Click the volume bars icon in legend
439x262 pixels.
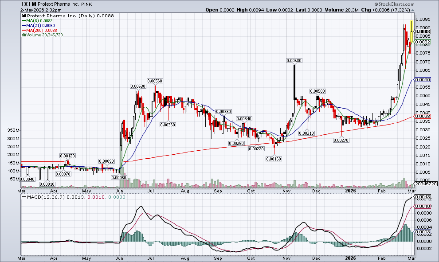pyautogui.click(x=24, y=35)
